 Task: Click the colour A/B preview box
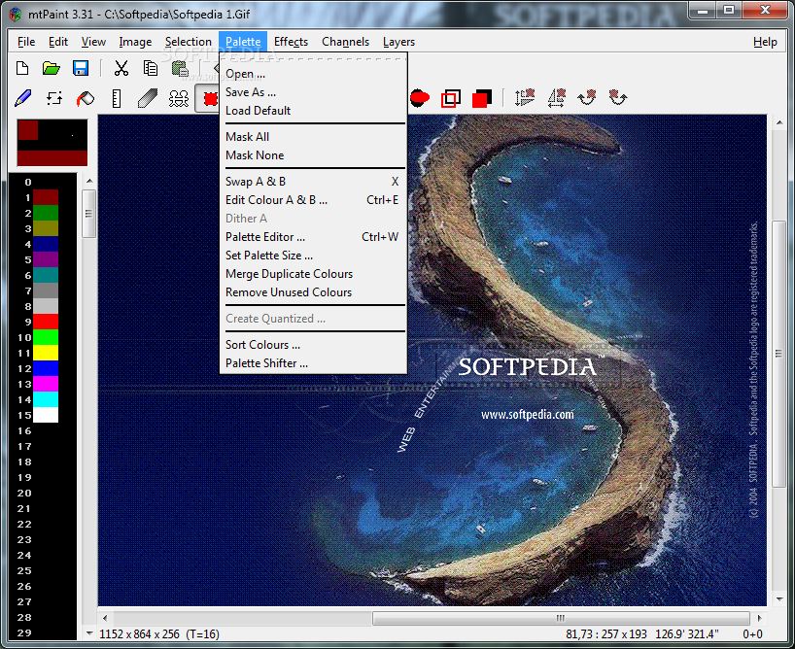point(52,143)
